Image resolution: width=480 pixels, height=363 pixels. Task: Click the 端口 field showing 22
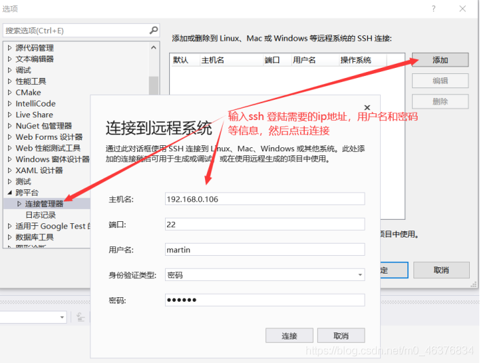pos(265,225)
